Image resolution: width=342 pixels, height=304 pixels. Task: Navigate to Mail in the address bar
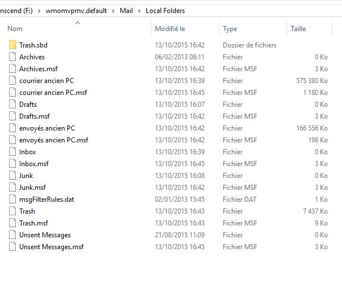126,11
